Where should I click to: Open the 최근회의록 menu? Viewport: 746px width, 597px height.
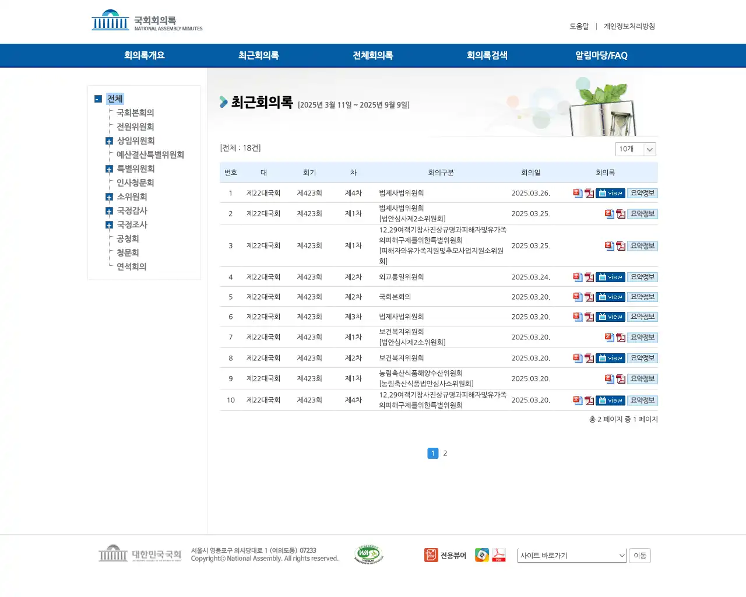point(259,55)
